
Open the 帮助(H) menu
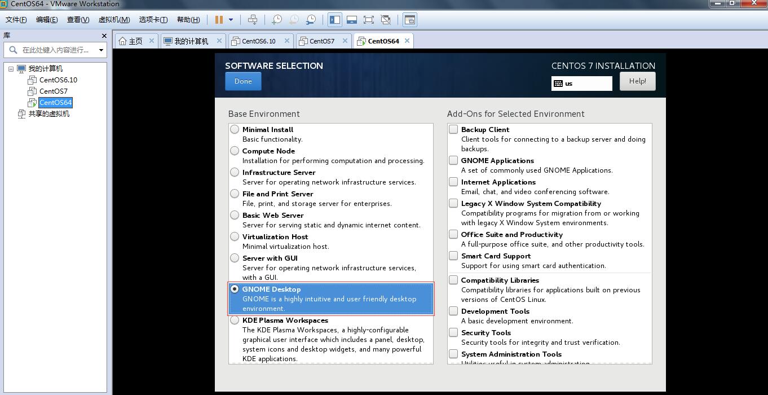tap(188, 20)
